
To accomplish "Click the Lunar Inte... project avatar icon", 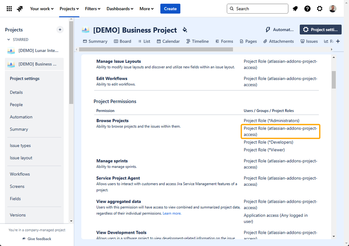I will pyautogui.click(x=11, y=51).
